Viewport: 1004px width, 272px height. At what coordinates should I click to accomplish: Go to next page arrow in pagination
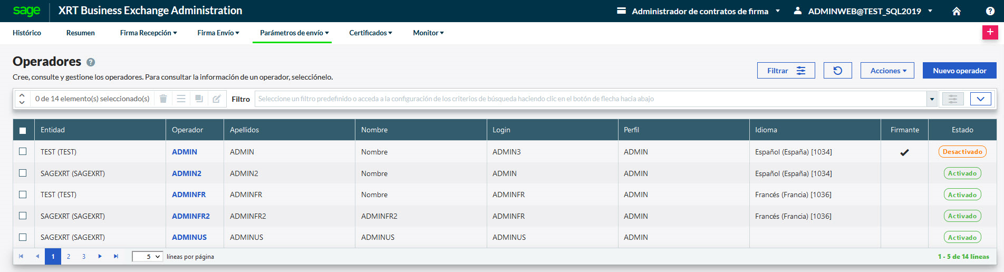point(100,257)
